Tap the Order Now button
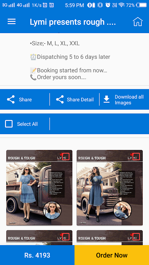149x265 pixels. pos(112,255)
